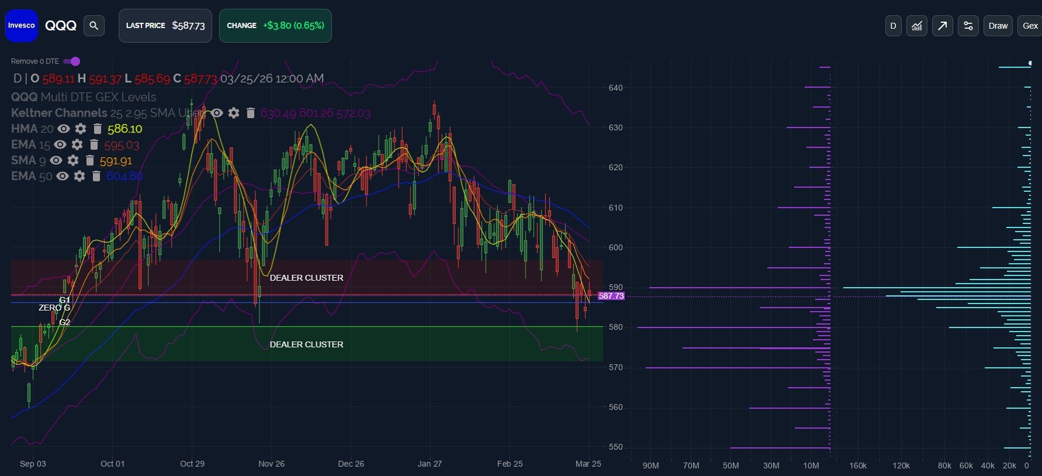Click the Change +$3.80 (0.65%) box
The image size is (1042, 476).
[275, 26]
